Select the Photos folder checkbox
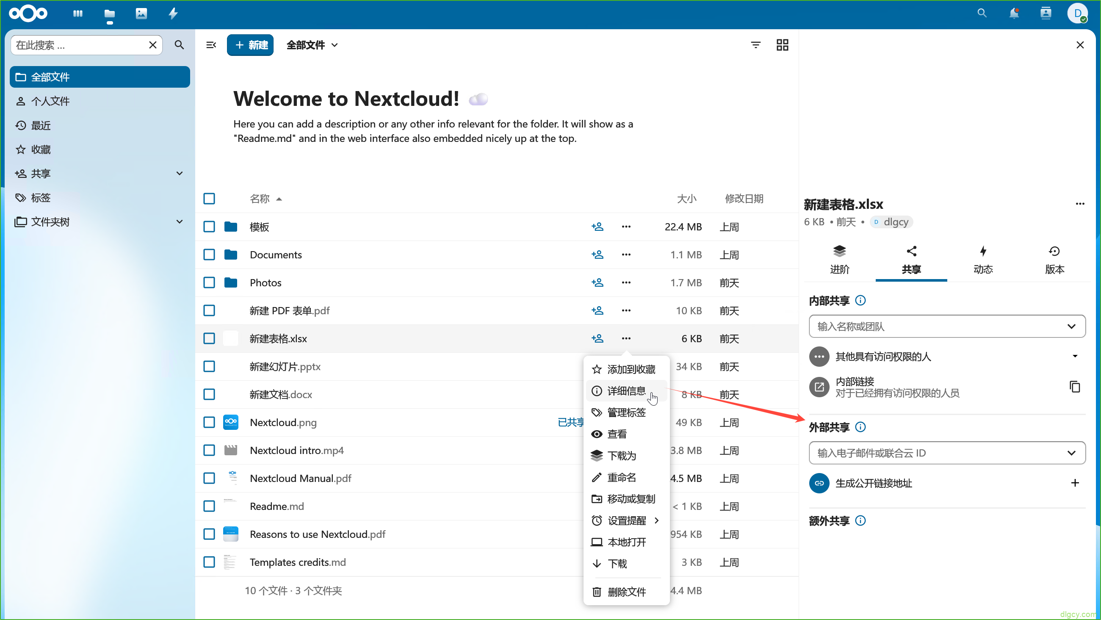This screenshot has width=1101, height=620. coord(209,282)
